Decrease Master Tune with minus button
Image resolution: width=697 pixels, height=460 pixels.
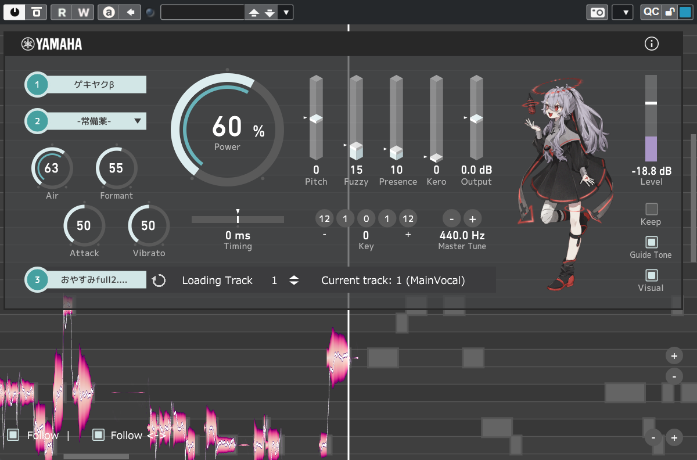click(451, 219)
